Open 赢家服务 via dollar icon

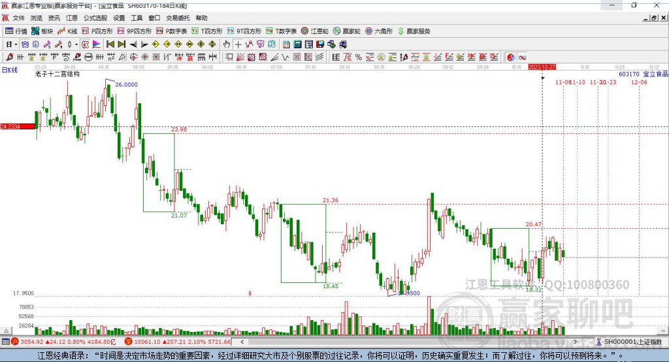[414, 31]
